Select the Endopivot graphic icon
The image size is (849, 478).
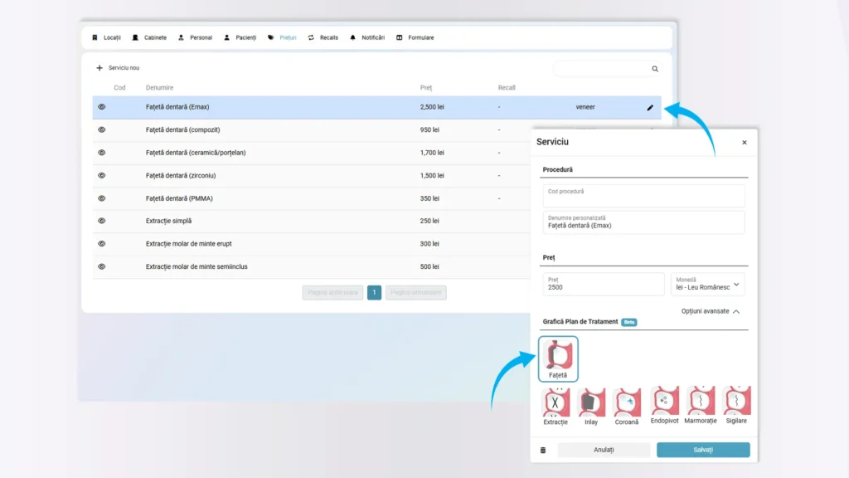pyautogui.click(x=664, y=402)
